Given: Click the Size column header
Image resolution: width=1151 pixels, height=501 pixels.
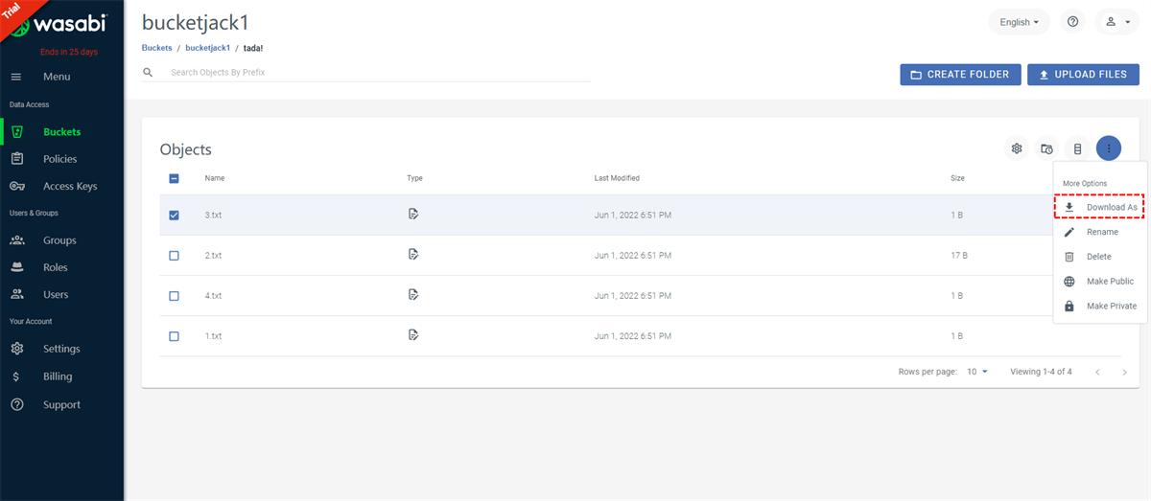Looking at the screenshot, I should (x=958, y=178).
